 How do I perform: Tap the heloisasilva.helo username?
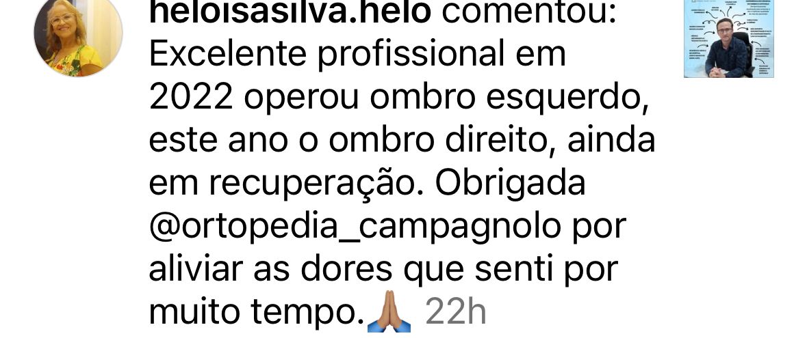click(x=290, y=12)
